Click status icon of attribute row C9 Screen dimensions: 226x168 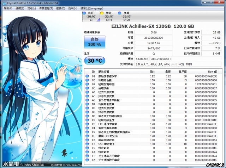(87, 132)
